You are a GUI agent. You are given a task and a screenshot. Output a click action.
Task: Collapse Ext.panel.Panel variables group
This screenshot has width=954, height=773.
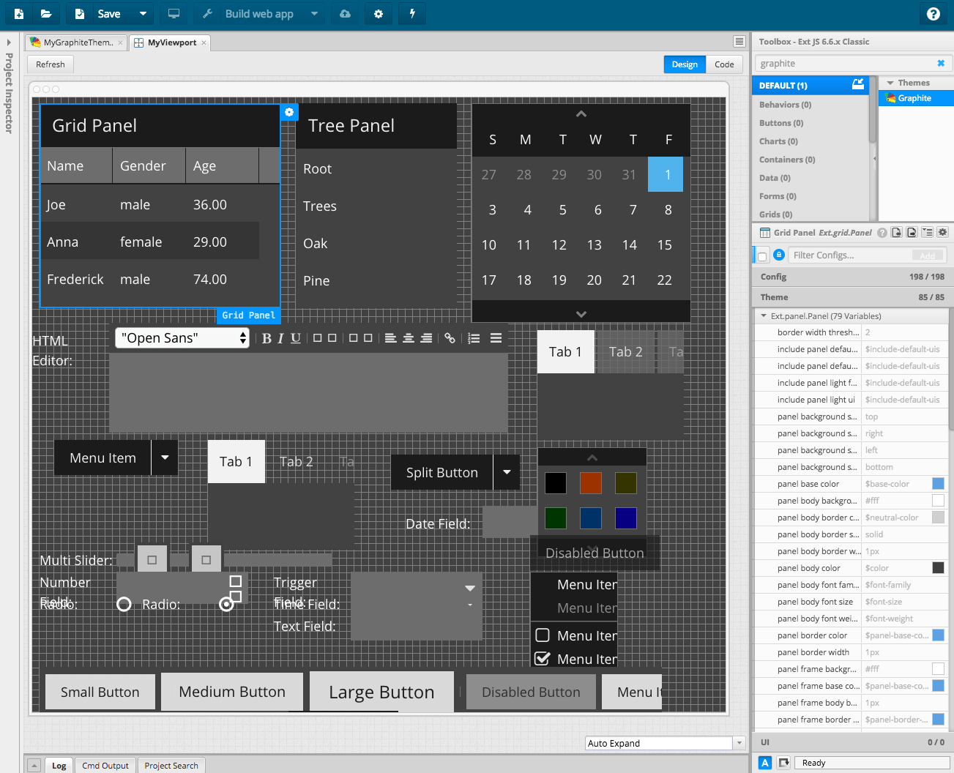point(764,316)
